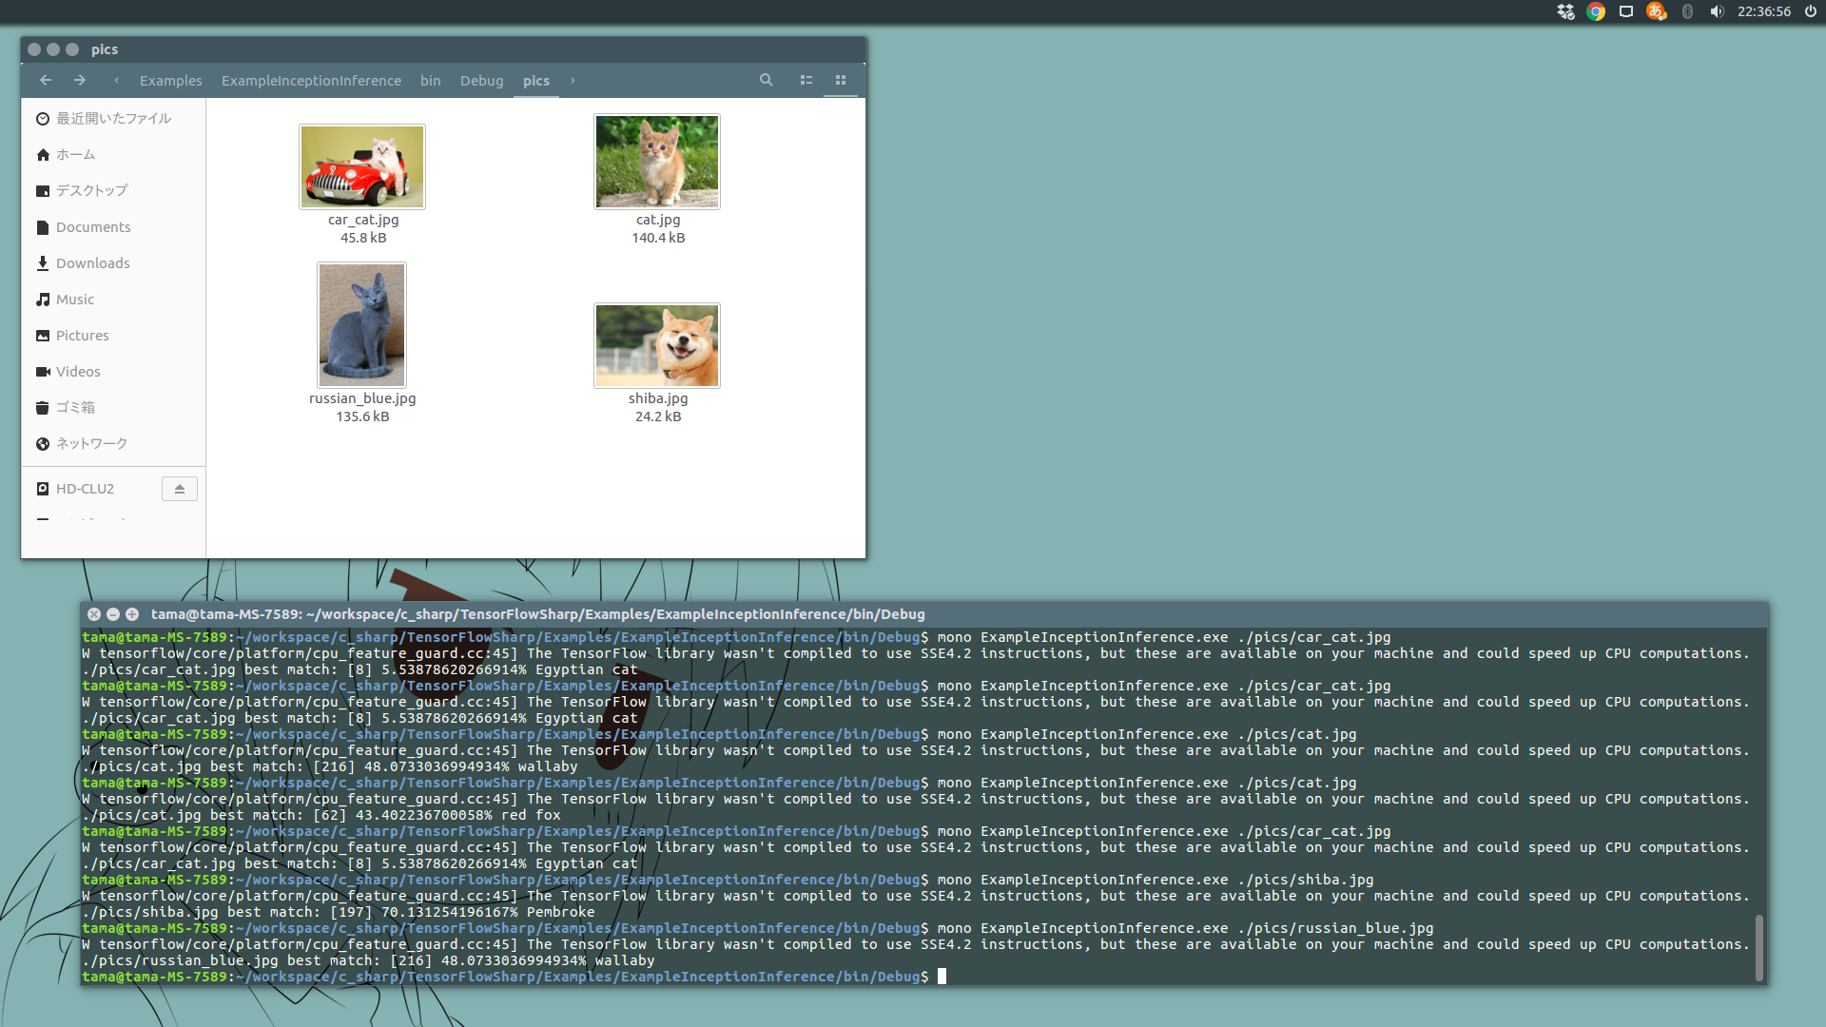The width and height of the screenshot is (1826, 1027).
Task: Click the Mozc input method indicator
Action: pyautogui.click(x=1656, y=12)
